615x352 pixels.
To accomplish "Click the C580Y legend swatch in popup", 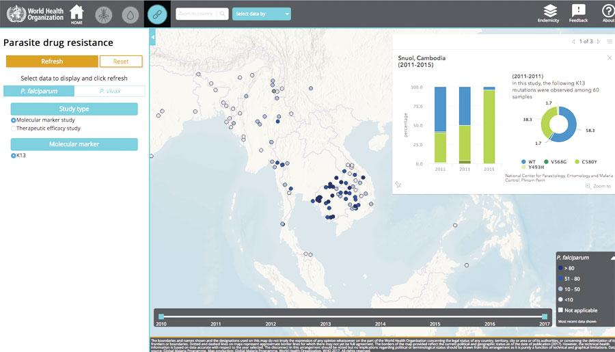I will pos(577,162).
